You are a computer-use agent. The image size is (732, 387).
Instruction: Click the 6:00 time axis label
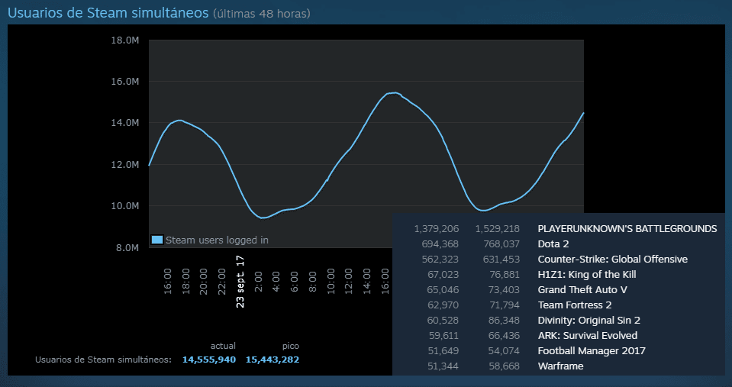click(295, 281)
